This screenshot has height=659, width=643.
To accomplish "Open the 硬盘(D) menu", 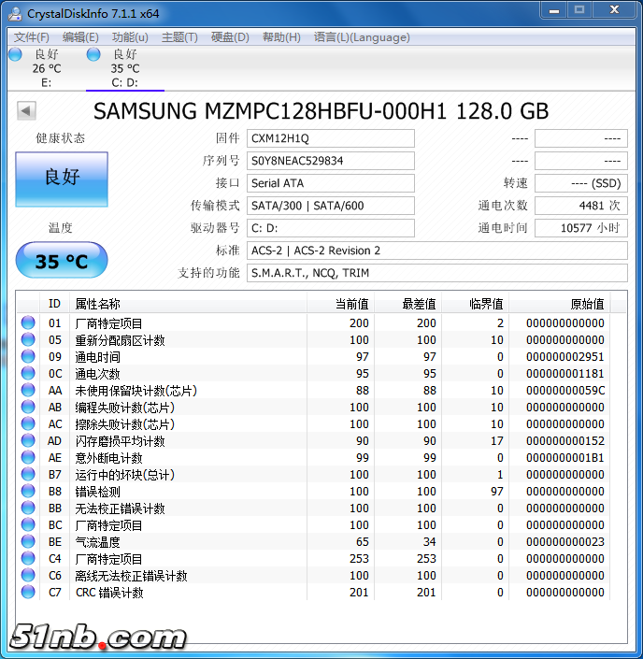I will 230,37.
